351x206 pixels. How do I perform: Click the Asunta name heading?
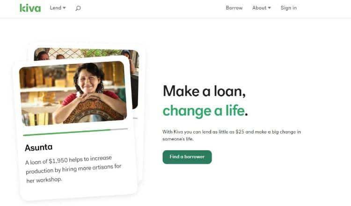39,147
